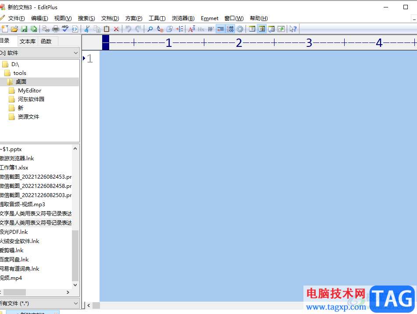Click the context Help pointer icon
Image resolution: width=417 pixels, height=314 pixels.
tap(293, 29)
